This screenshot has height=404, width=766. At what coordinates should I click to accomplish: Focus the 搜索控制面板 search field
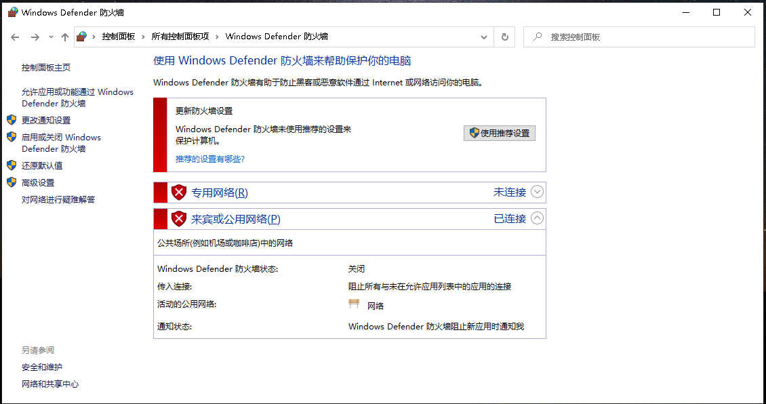(639, 37)
